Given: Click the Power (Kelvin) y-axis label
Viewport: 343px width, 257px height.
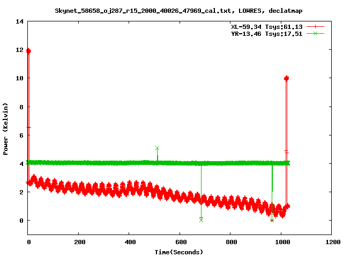Looking at the screenshot, I should click(x=5, y=129).
